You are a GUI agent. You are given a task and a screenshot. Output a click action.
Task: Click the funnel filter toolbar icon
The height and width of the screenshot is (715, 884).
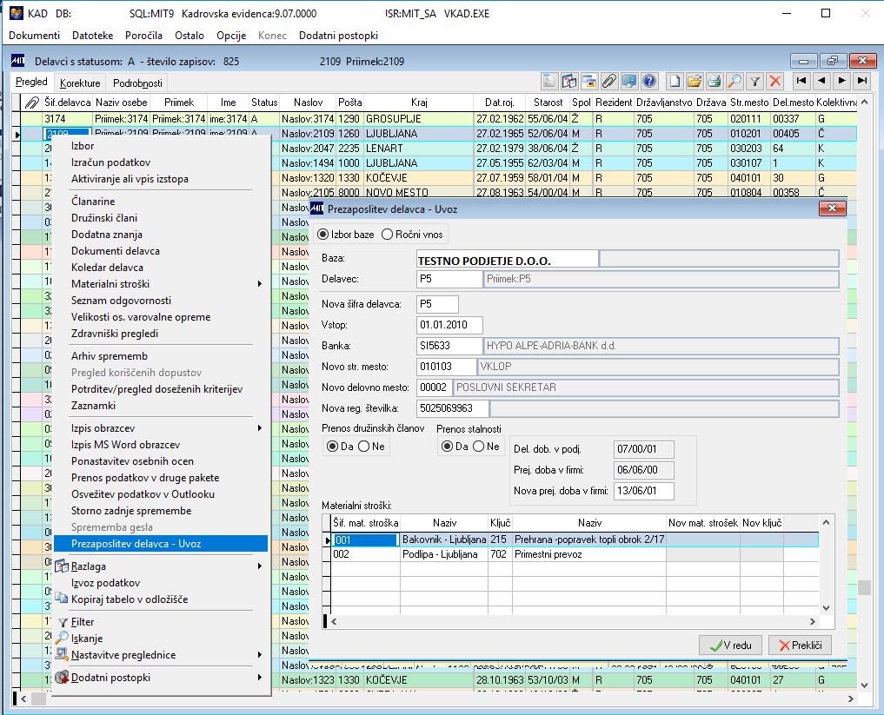pos(754,81)
